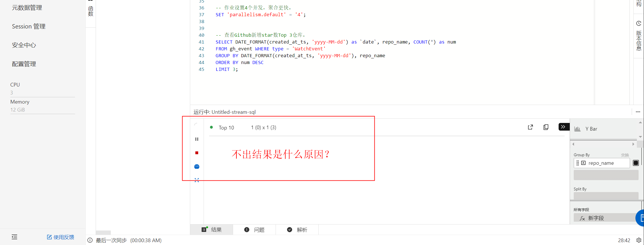Open 配置管理 in sidebar
Viewport: 644px width, 245px height.
24,64
